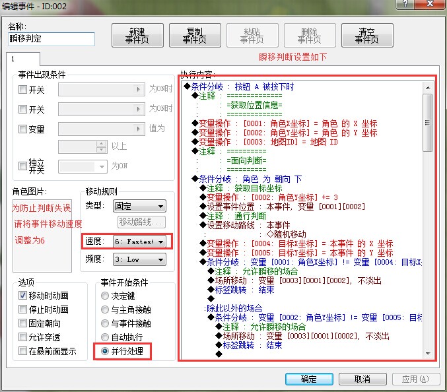Click scroll up arrow in 执行内容 list
The height and width of the screenshot is (392, 447).
(428, 88)
